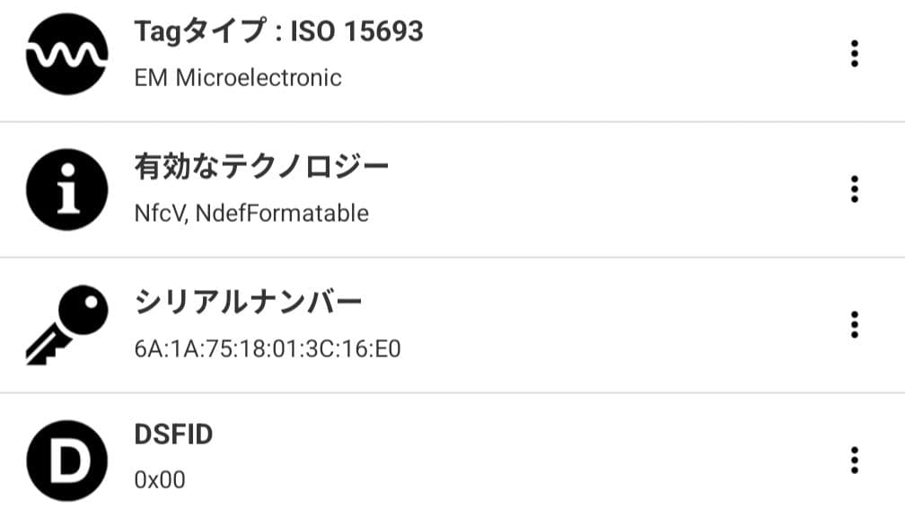
Task: Select the EM Microelectronic manufacturer text
Action: (238, 77)
